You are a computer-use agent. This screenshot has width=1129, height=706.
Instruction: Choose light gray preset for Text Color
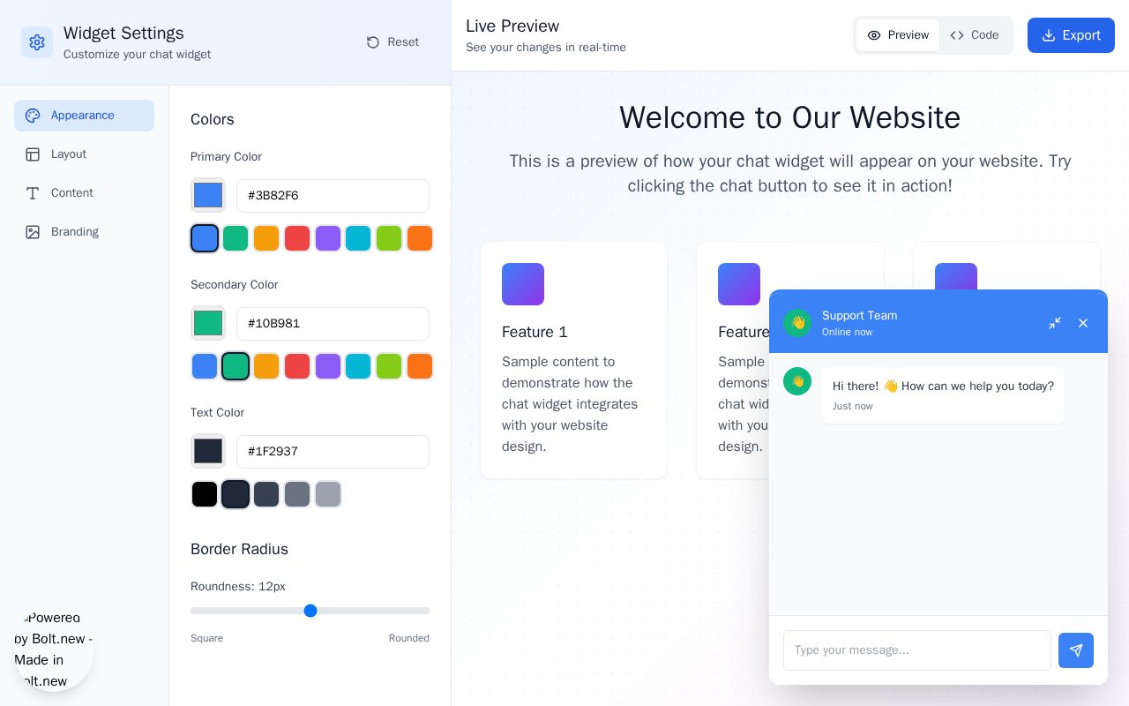(x=328, y=494)
